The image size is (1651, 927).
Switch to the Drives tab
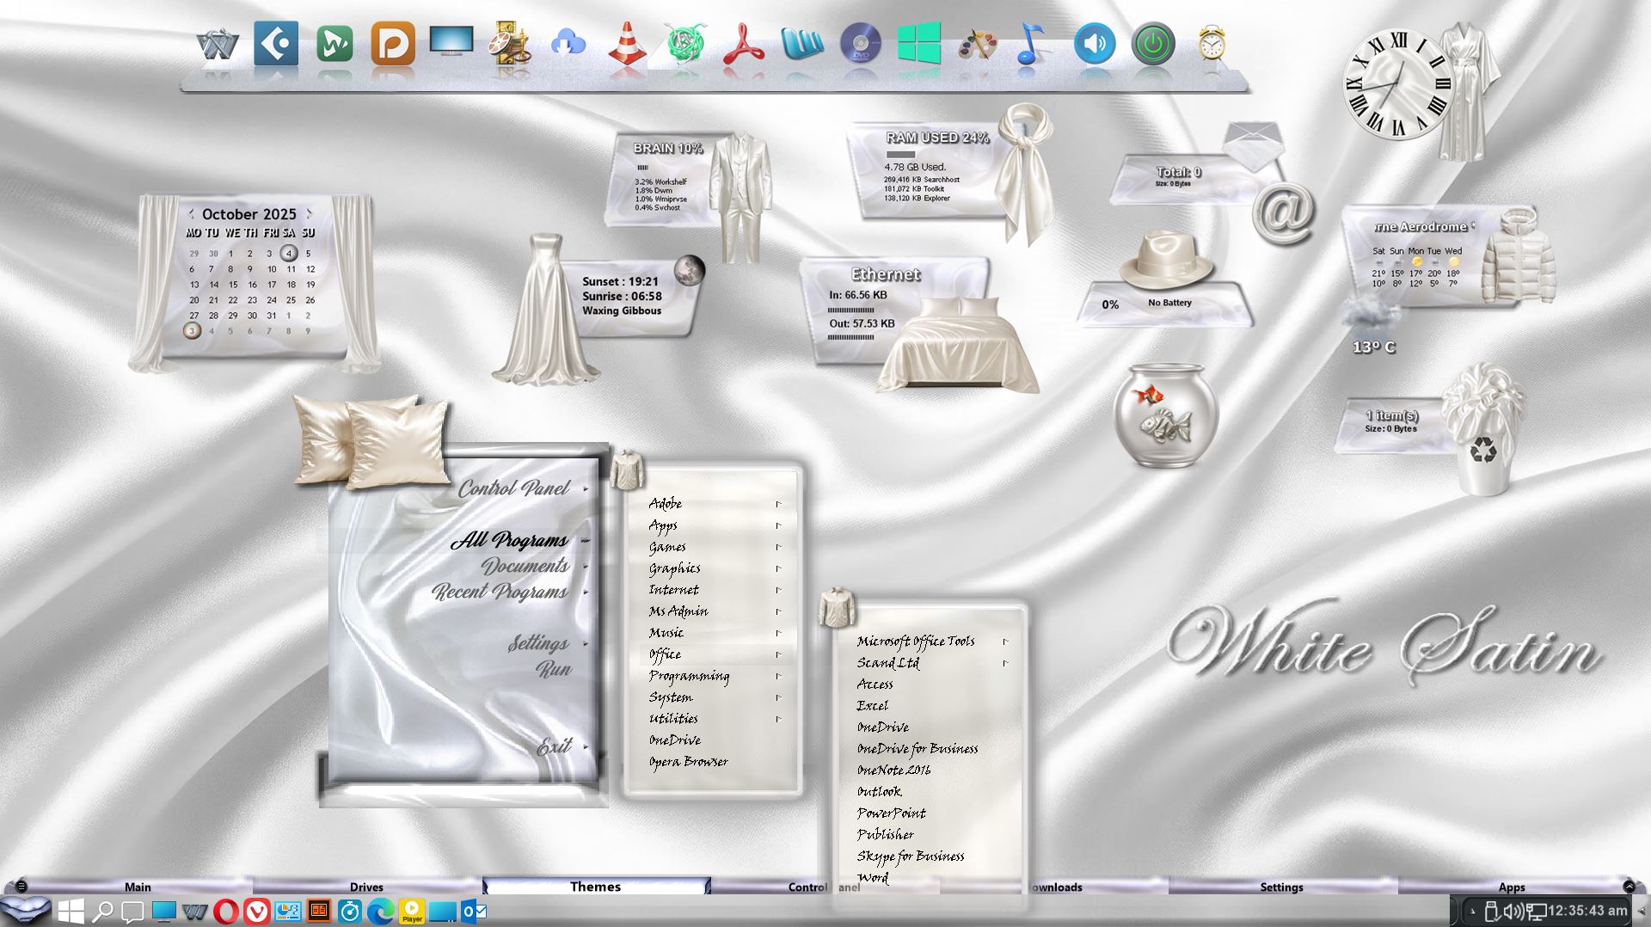click(x=366, y=887)
